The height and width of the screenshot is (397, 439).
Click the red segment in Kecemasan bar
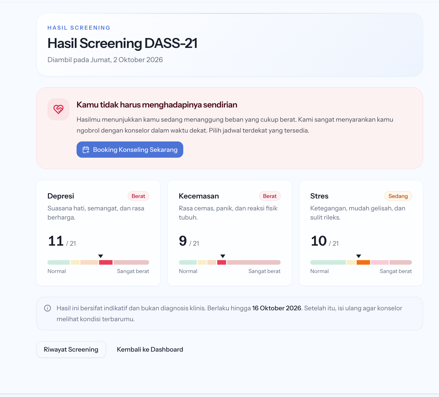(x=222, y=262)
